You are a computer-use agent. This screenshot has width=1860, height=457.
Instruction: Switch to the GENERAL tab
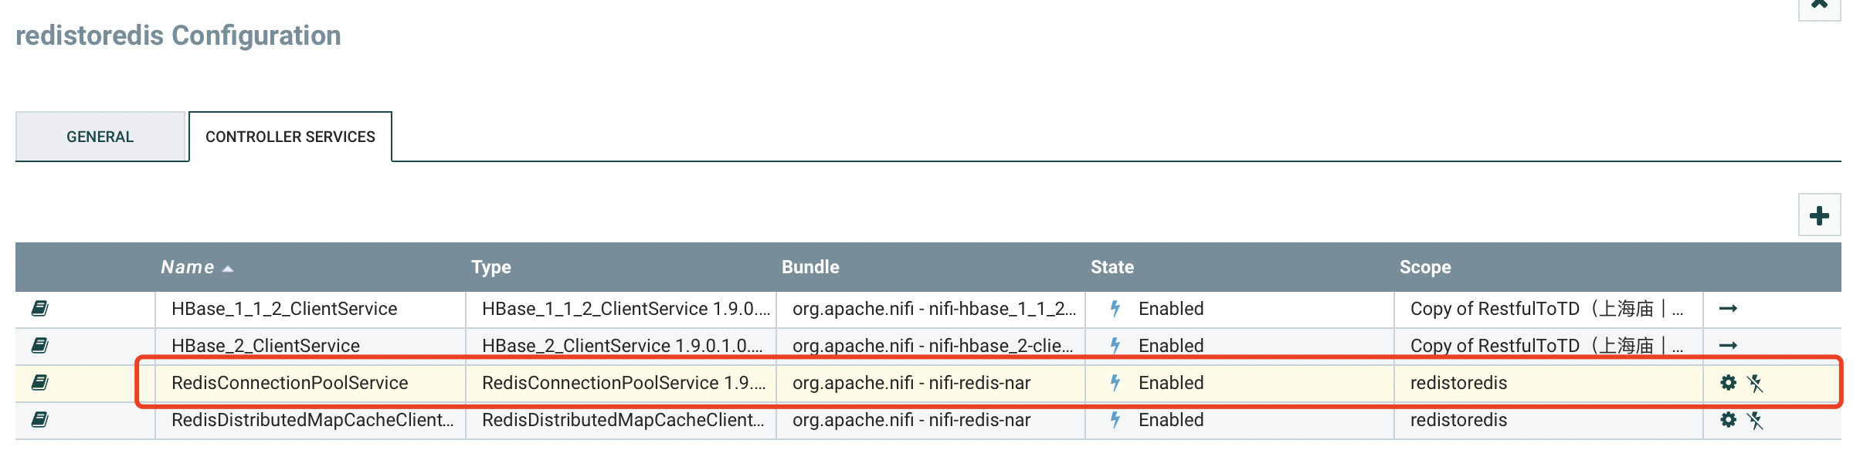point(100,137)
